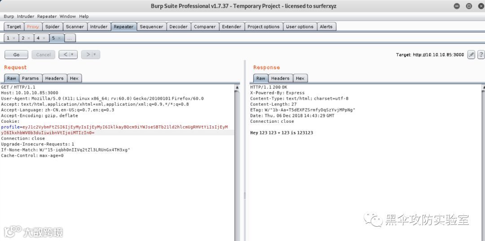This screenshot has width=485, height=241.
Task: Switch to the Spider tab
Action: click(x=52, y=26)
